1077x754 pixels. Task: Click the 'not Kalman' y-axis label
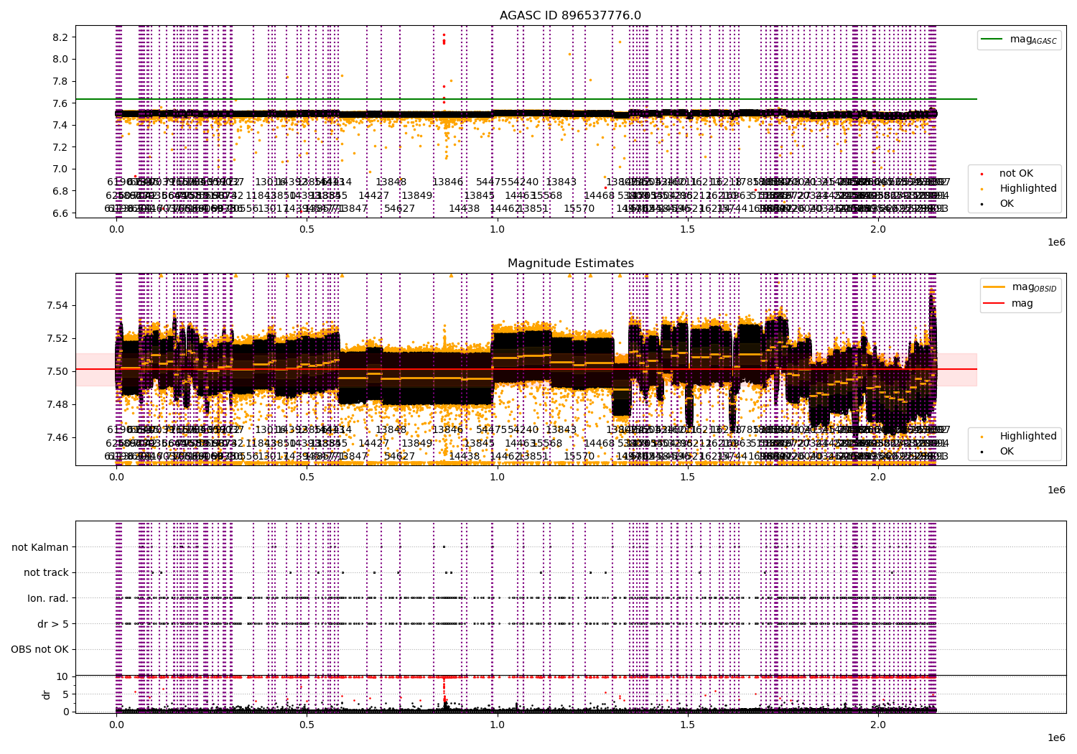[40, 547]
